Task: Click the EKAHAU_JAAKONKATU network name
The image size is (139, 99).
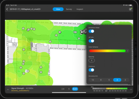Action: click(x=20, y=91)
